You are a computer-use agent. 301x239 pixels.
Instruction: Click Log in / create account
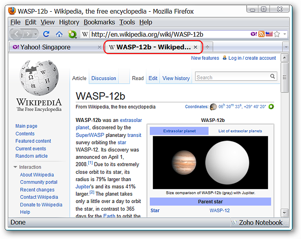pyautogui.click(x=252, y=58)
